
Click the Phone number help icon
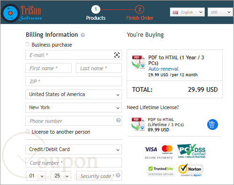tap(118, 120)
